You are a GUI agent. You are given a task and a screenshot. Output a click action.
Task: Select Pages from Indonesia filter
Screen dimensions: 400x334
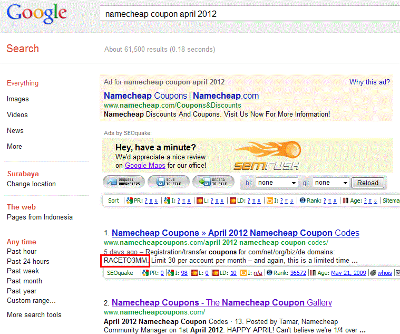[x=40, y=217]
